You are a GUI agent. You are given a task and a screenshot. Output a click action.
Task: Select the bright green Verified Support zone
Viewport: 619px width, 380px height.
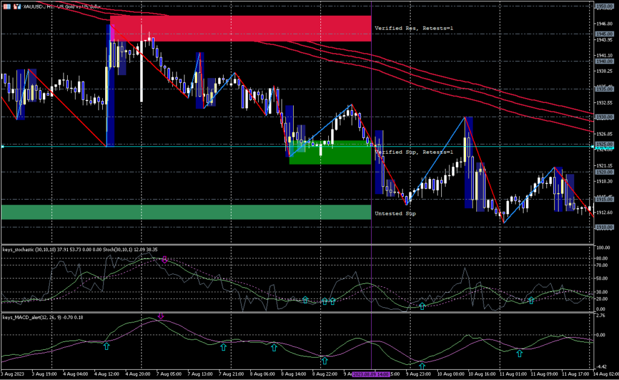329,152
